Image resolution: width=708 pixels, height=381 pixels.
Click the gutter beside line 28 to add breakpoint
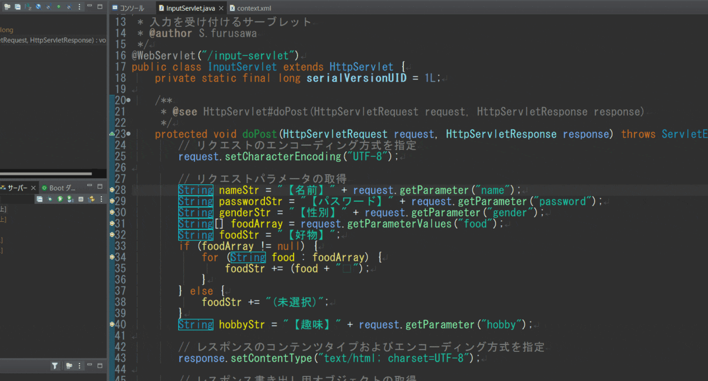[111, 190]
